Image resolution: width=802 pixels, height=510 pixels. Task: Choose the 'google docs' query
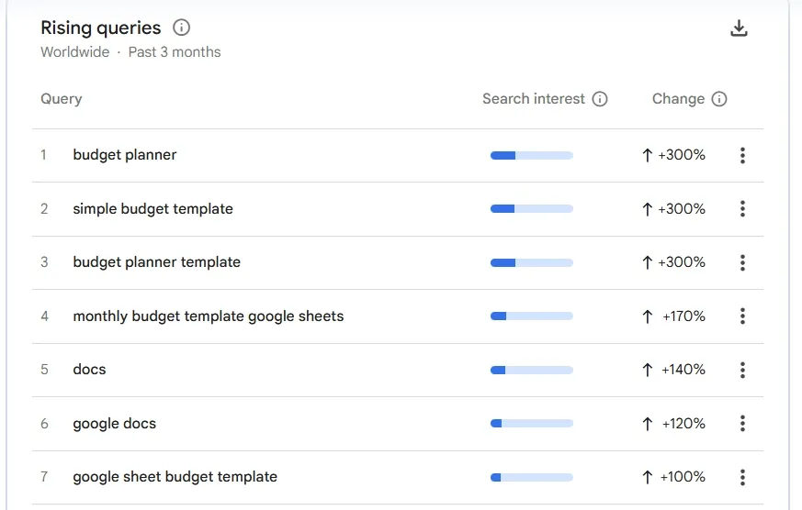(115, 424)
